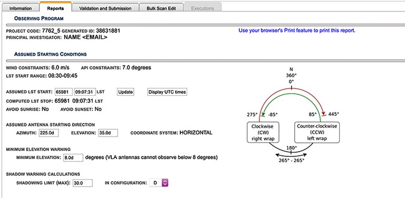Click the Display UTC times button

click(x=167, y=92)
